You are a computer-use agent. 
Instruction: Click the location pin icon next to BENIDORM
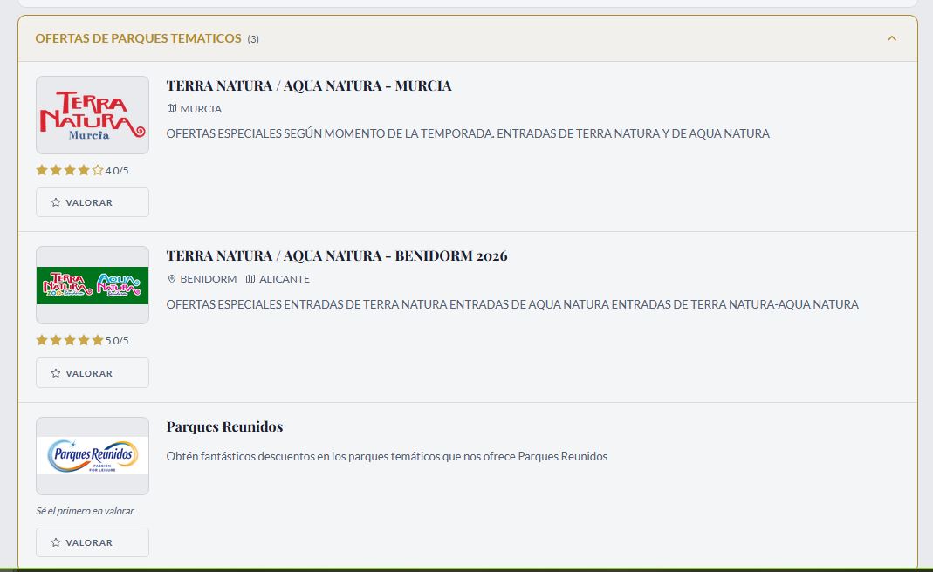(172, 279)
